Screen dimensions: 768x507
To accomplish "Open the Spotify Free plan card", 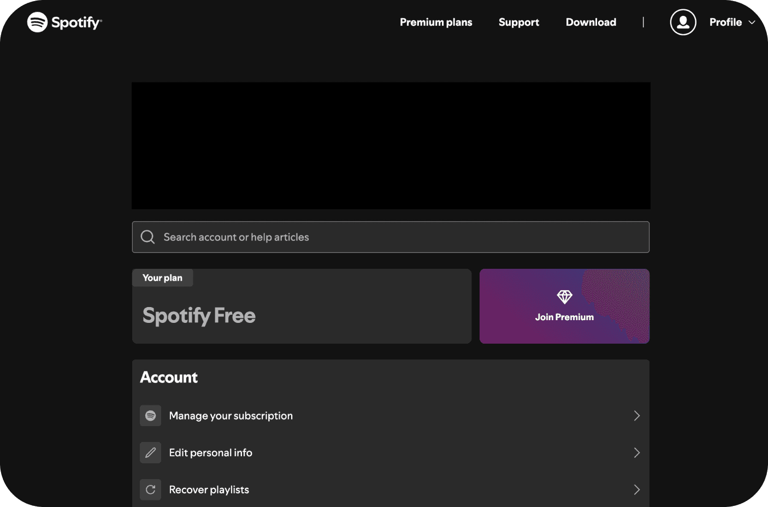I will pyautogui.click(x=302, y=306).
